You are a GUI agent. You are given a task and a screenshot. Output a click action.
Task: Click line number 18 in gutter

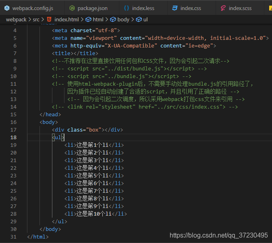tap(13, 138)
